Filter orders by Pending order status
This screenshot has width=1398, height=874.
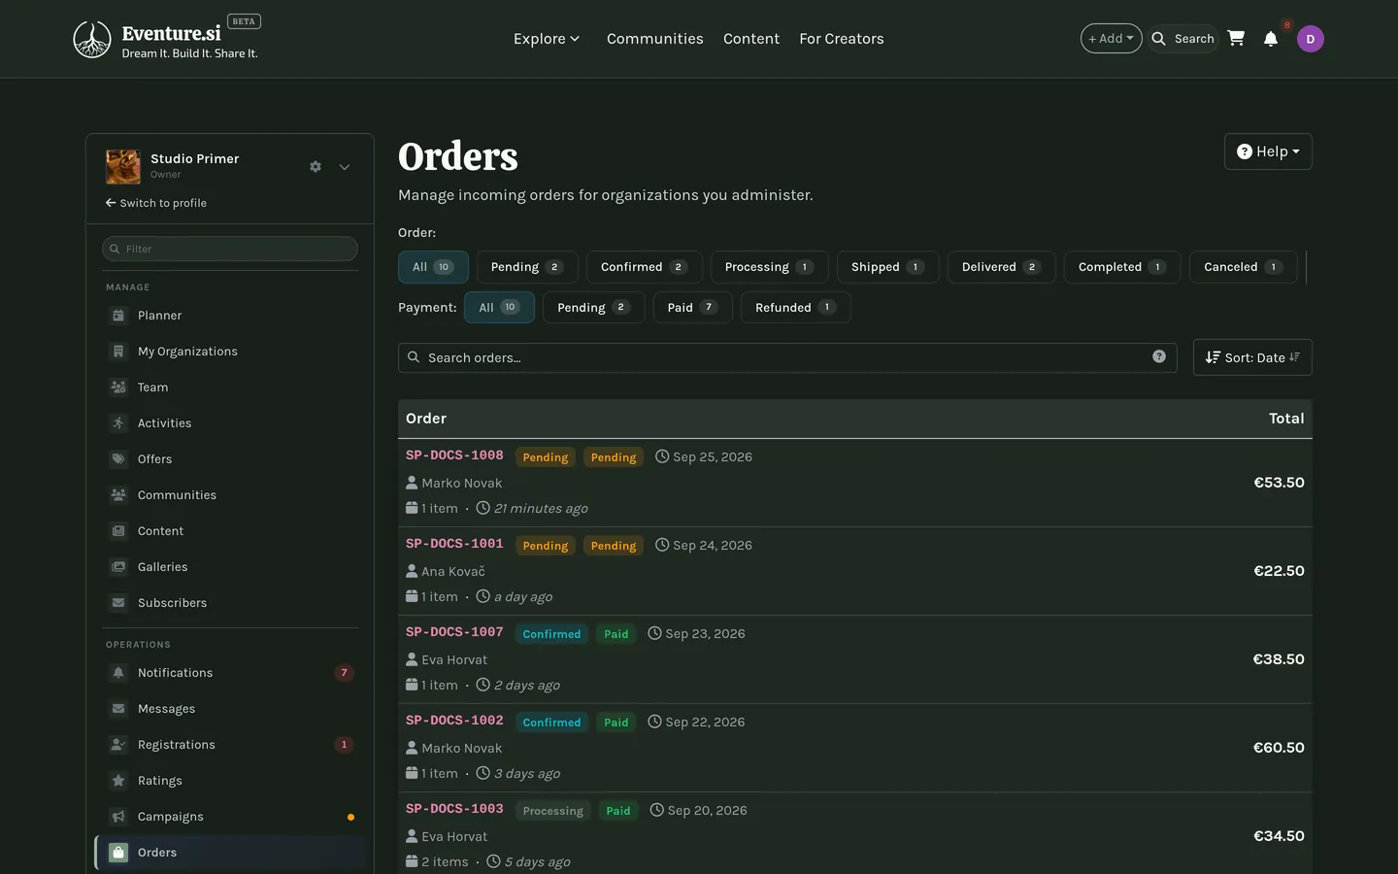pyautogui.click(x=527, y=267)
